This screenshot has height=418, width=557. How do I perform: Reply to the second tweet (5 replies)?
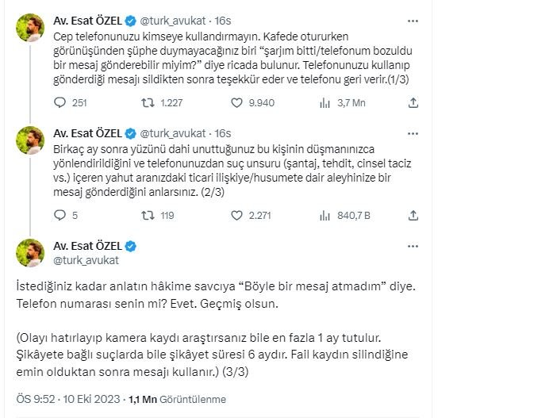tap(61, 214)
